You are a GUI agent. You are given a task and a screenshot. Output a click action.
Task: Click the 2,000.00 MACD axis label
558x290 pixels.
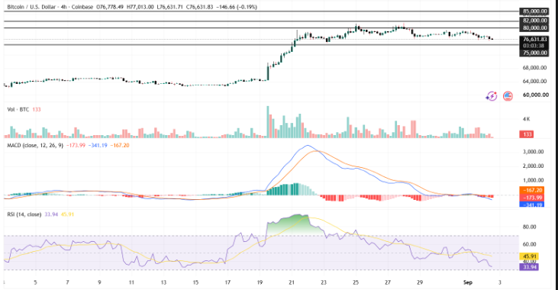pos(533,166)
